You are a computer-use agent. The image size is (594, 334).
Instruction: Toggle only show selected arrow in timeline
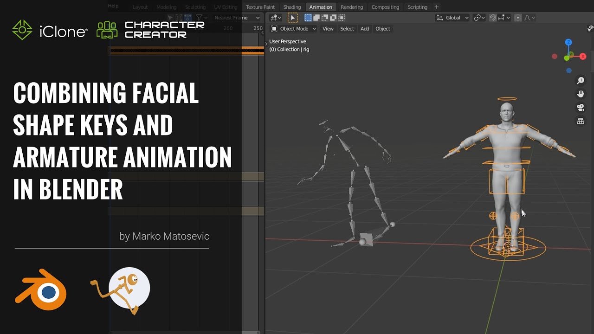pos(170,18)
